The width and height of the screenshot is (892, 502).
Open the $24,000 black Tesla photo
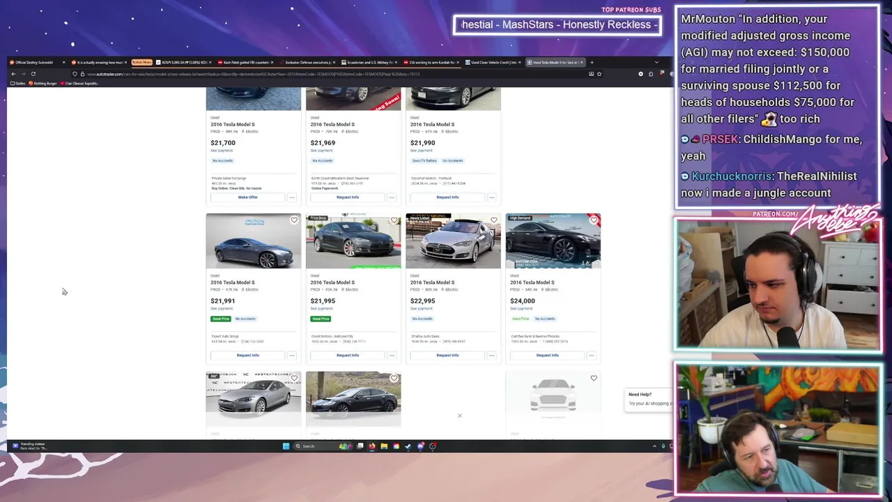pyautogui.click(x=553, y=241)
